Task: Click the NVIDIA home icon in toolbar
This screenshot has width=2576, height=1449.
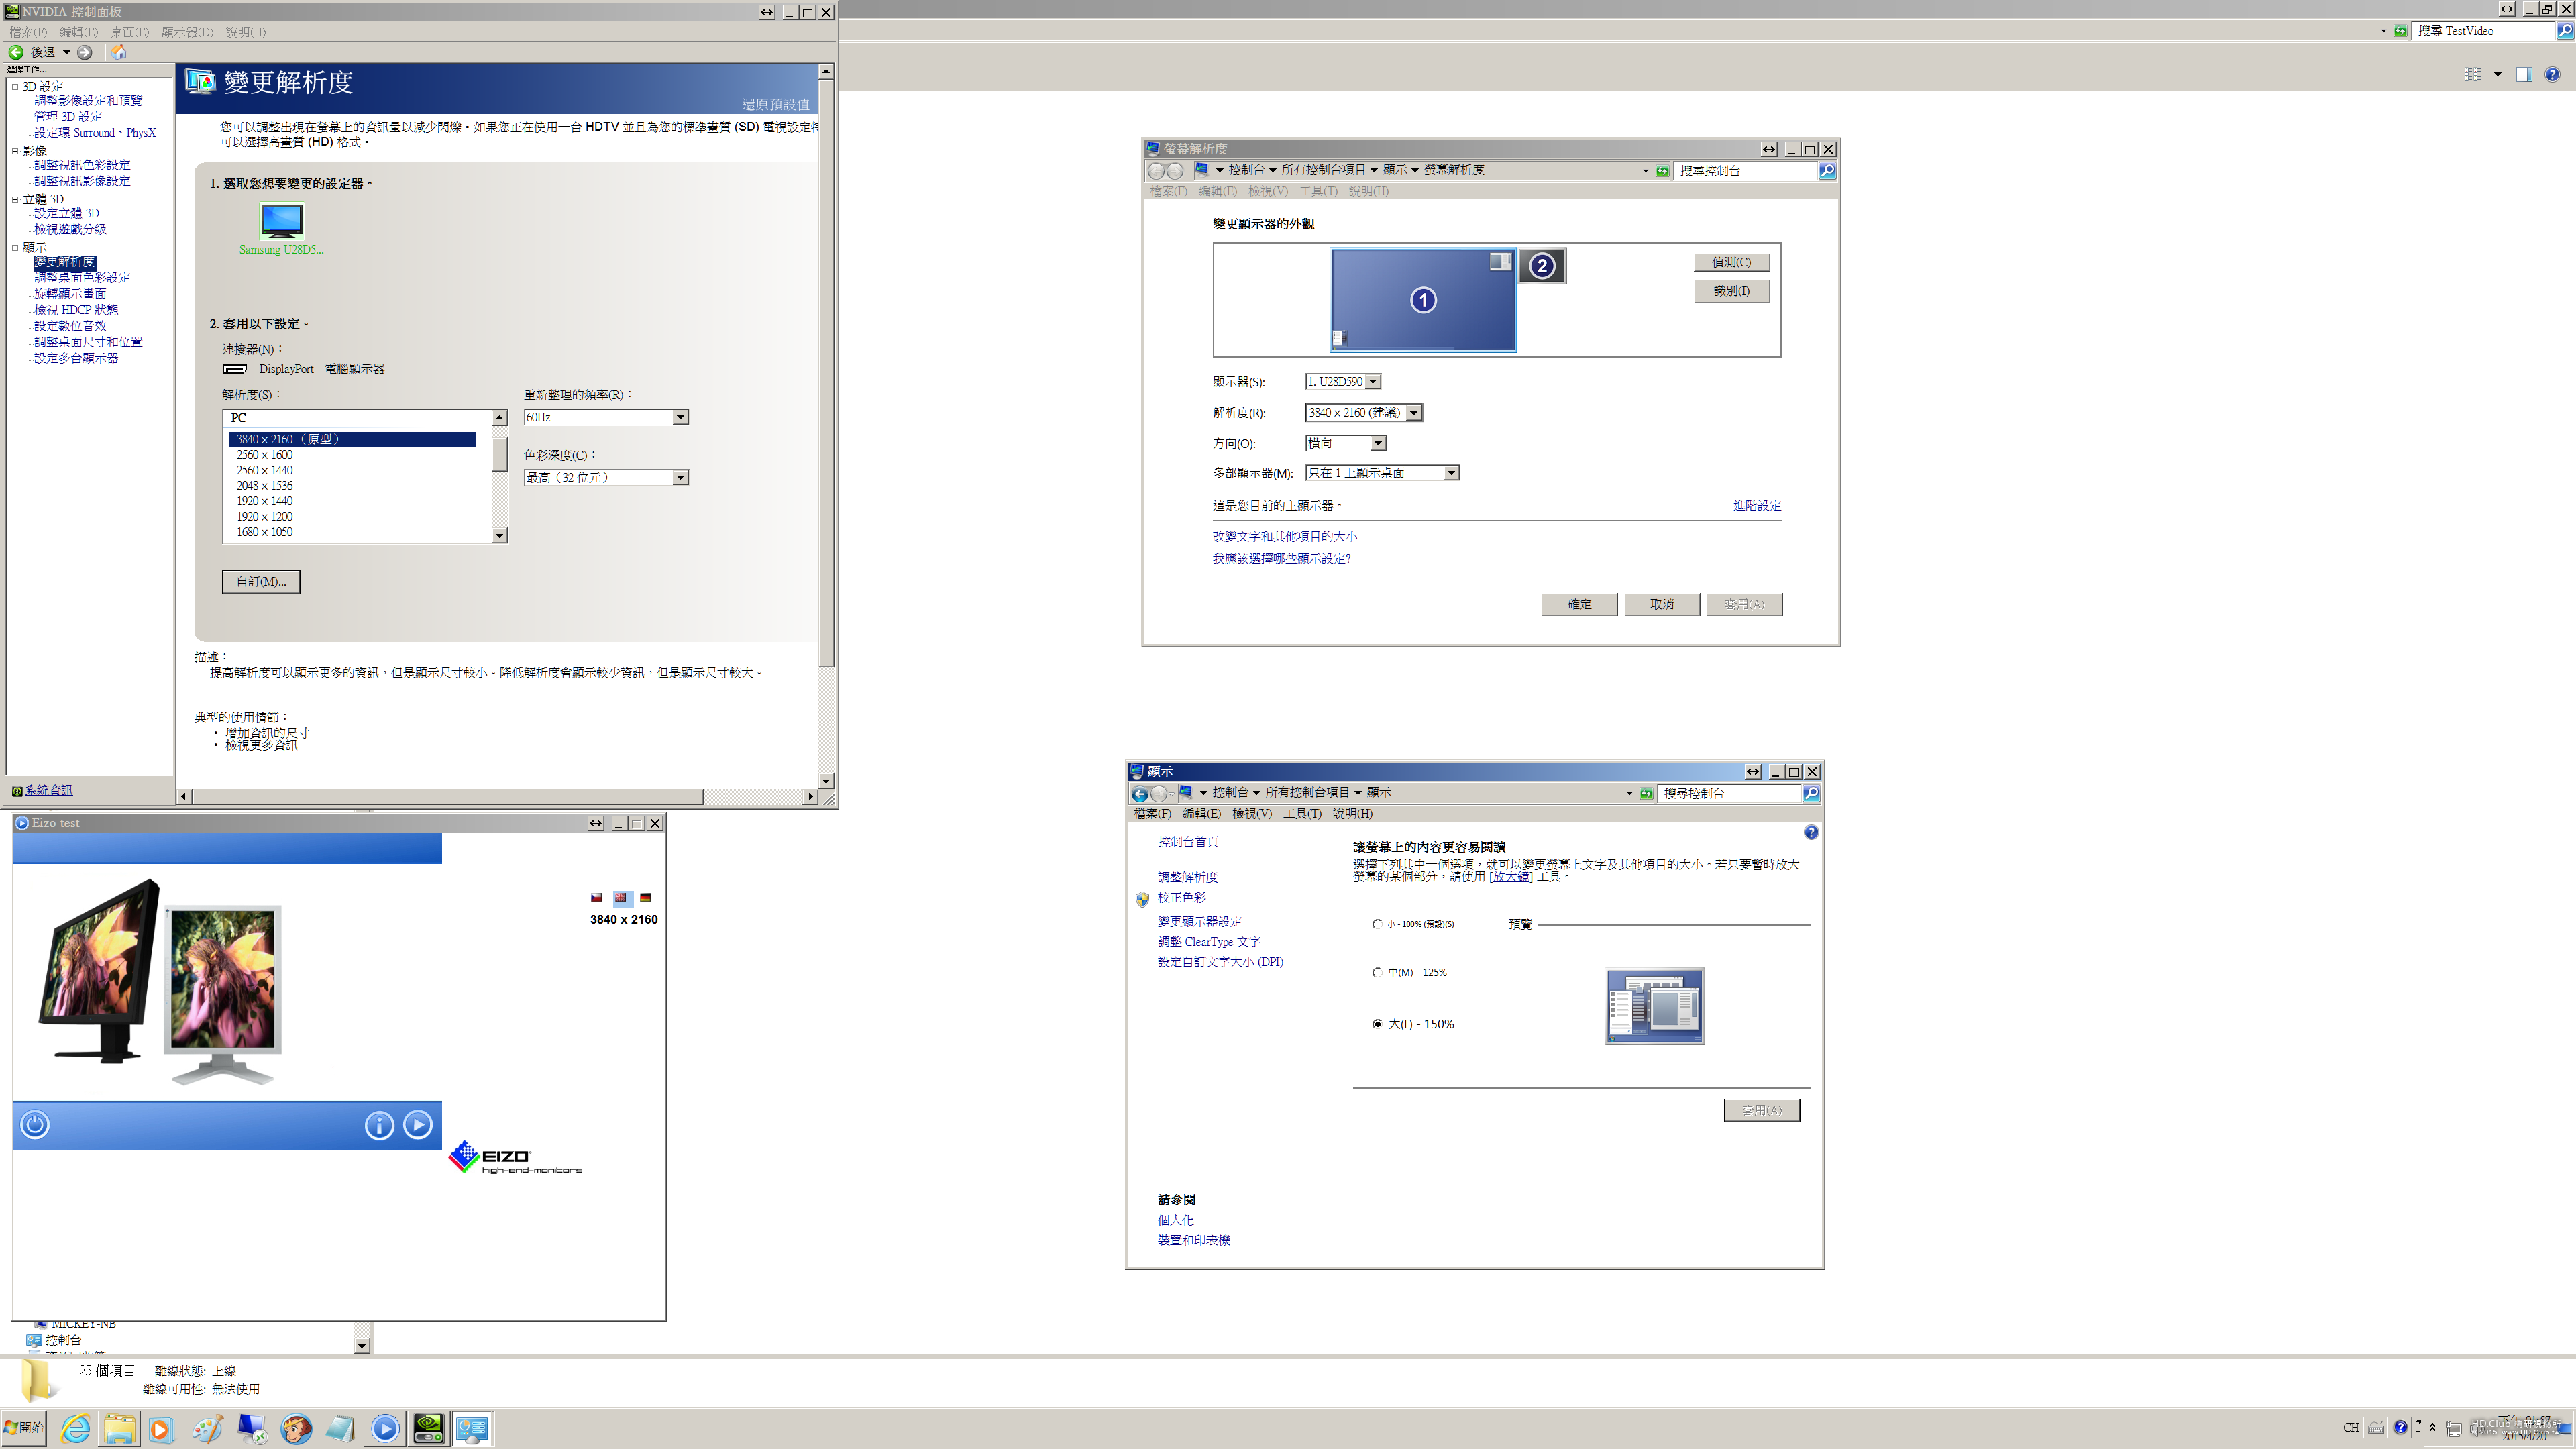Action: (119, 52)
